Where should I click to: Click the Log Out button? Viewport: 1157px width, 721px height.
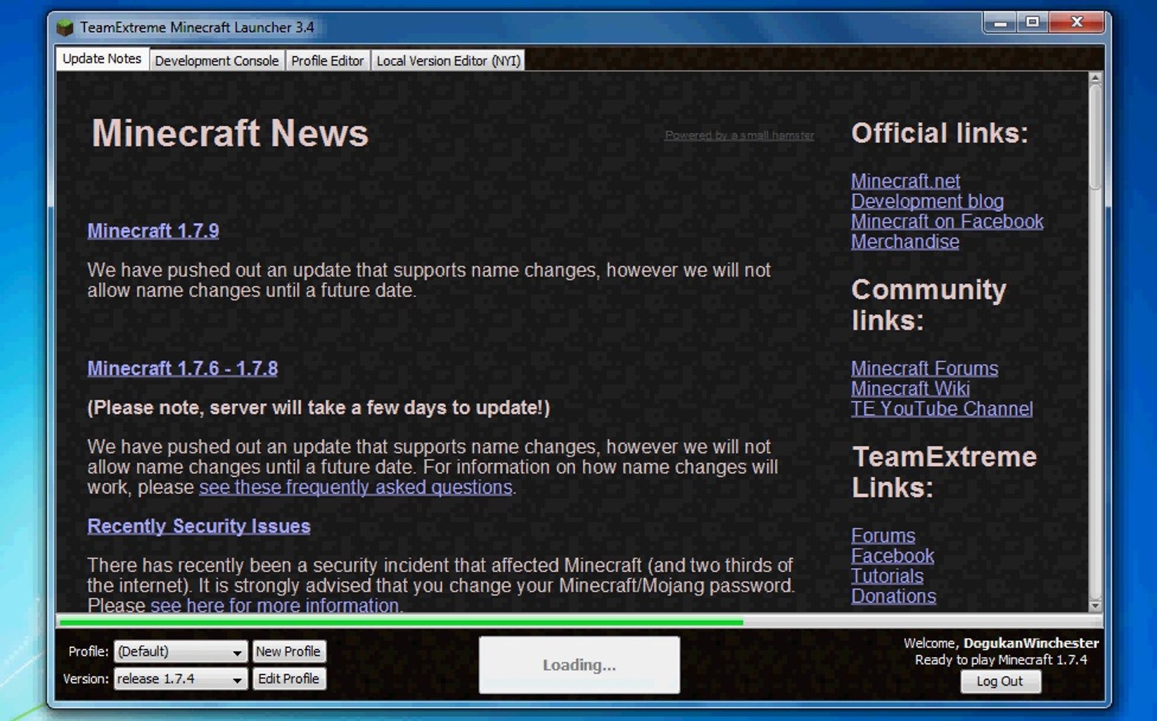pos(999,681)
